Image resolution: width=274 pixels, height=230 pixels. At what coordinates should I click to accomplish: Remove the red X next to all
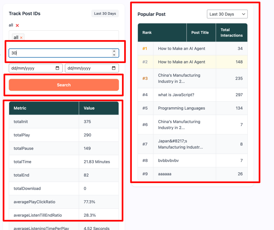tap(17, 25)
